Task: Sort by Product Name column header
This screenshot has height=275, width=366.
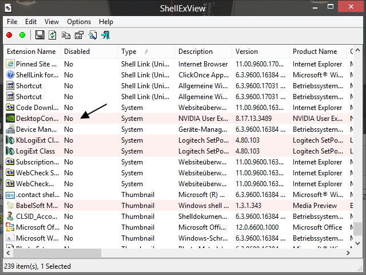Action: pyautogui.click(x=318, y=52)
